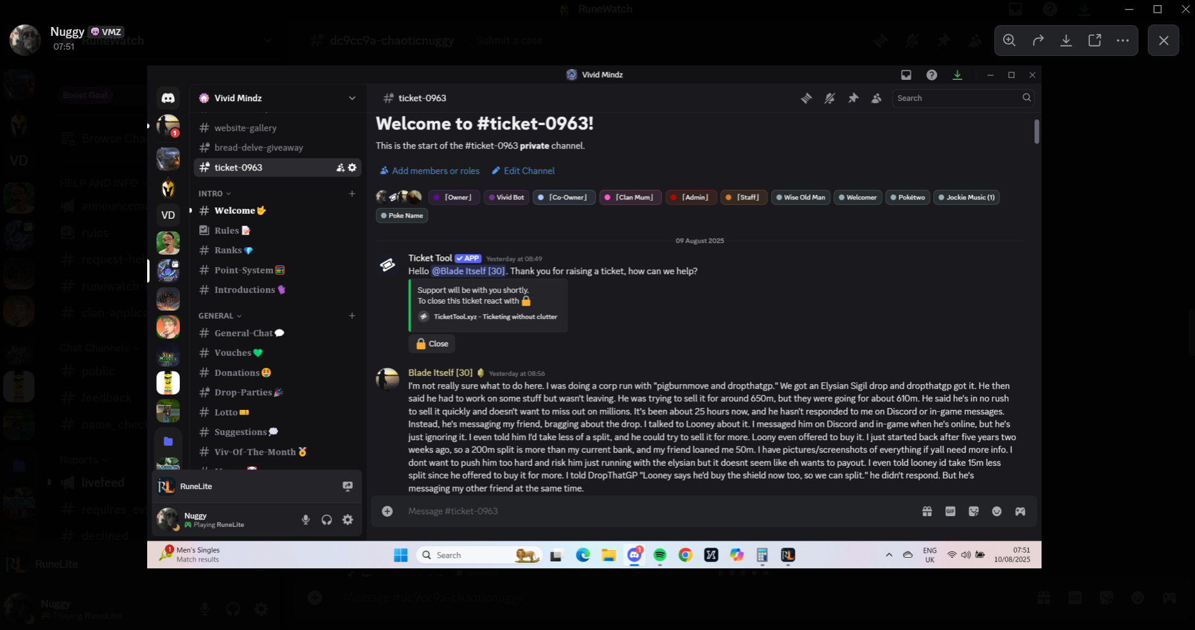This screenshot has width=1195, height=630.
Task: Collapse the GENERAL category
Action: click(x=220, y=316)
